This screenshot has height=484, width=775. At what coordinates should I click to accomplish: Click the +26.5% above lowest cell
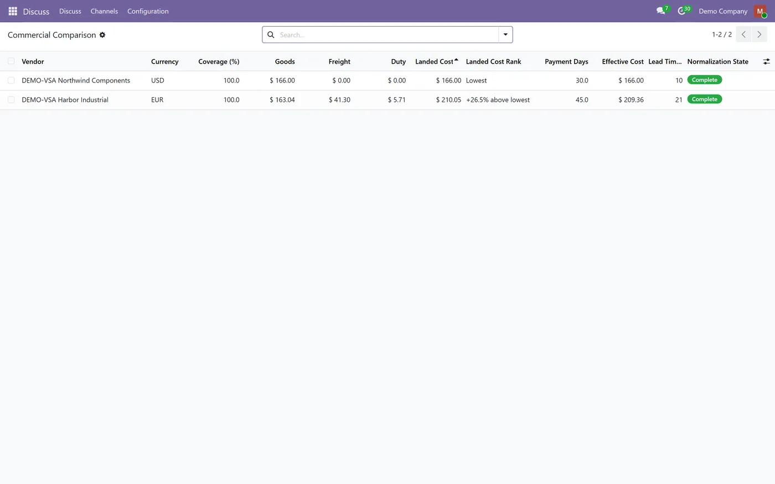point(498,100)
